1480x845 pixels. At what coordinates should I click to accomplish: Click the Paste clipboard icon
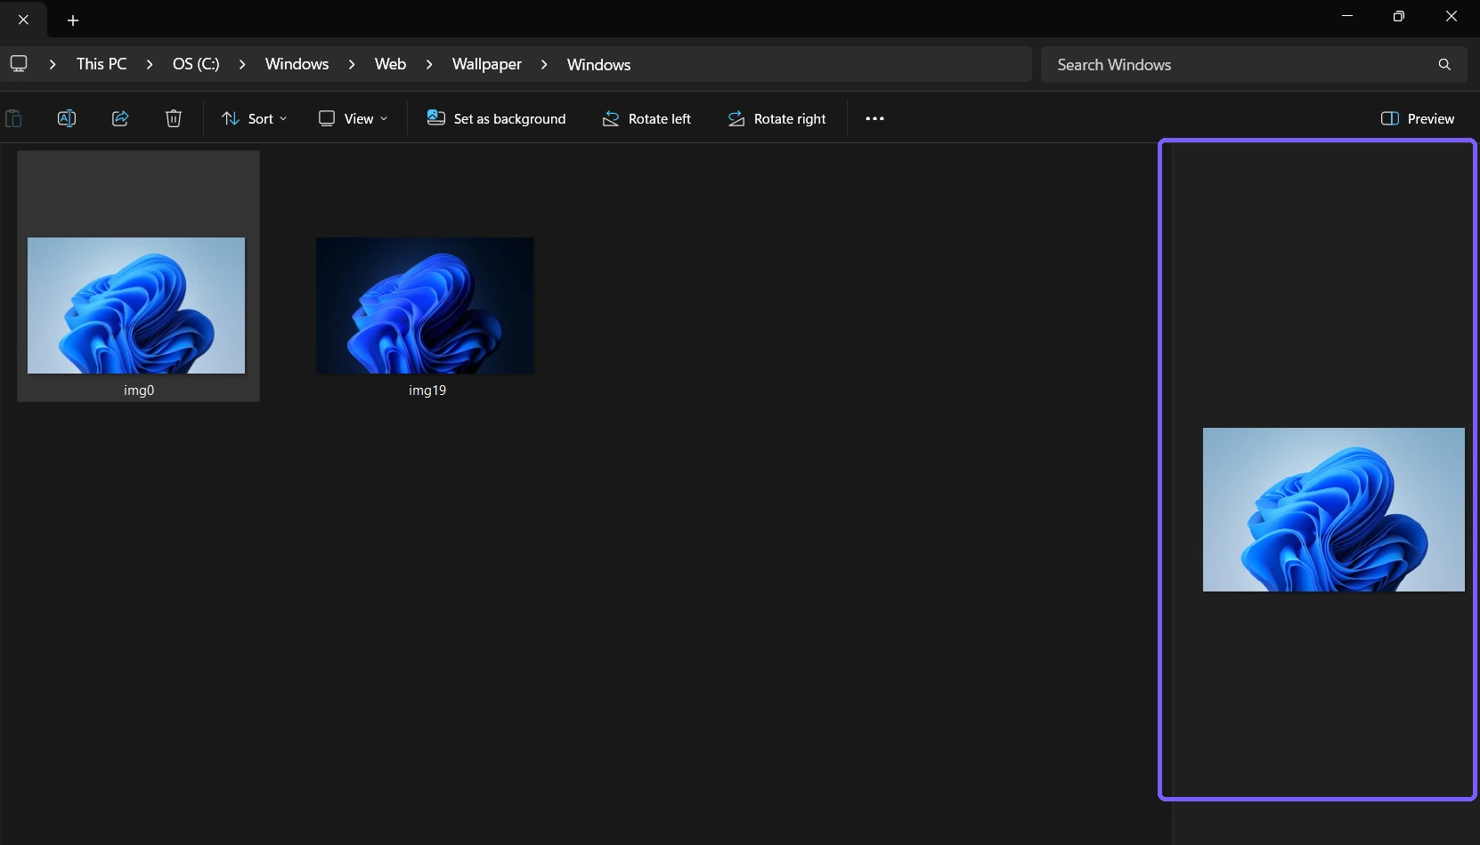tap(13, 118)
